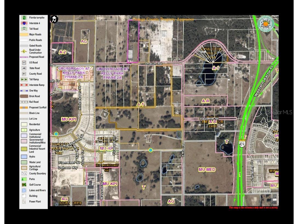Click the Rail Road legend icon
Image resolution: width=298 pixels, height=224 pixels.
24,102
